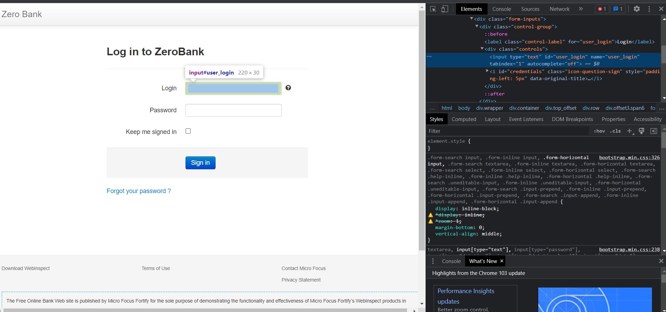Add a new style rule plus icon
The image size is (666, 312).
coord(630,131)
